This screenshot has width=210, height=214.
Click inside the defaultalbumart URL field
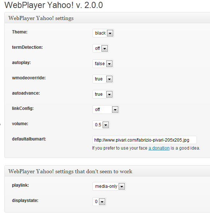[x=144, y=140]
